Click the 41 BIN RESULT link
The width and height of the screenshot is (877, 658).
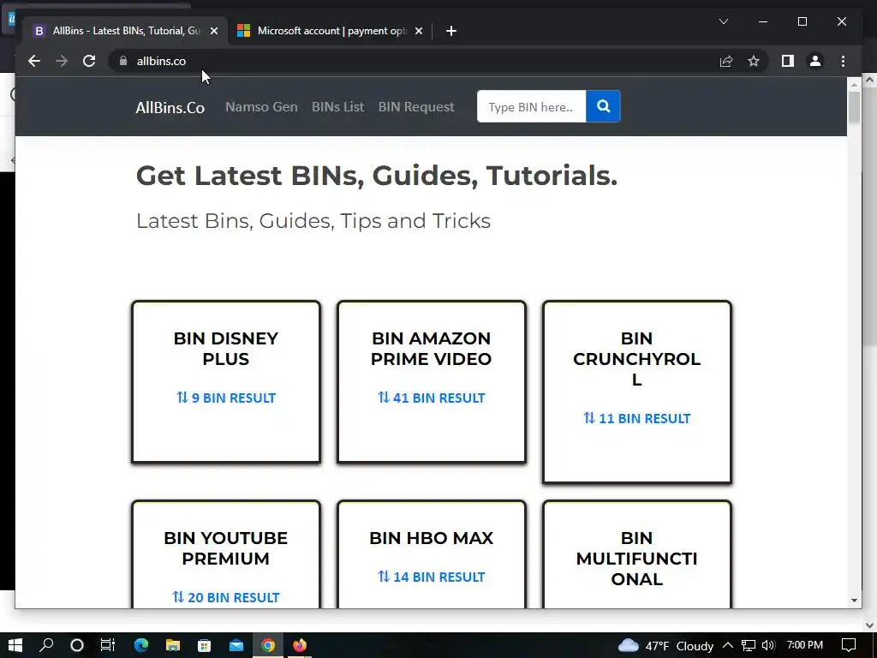click(x=432, y=398)
